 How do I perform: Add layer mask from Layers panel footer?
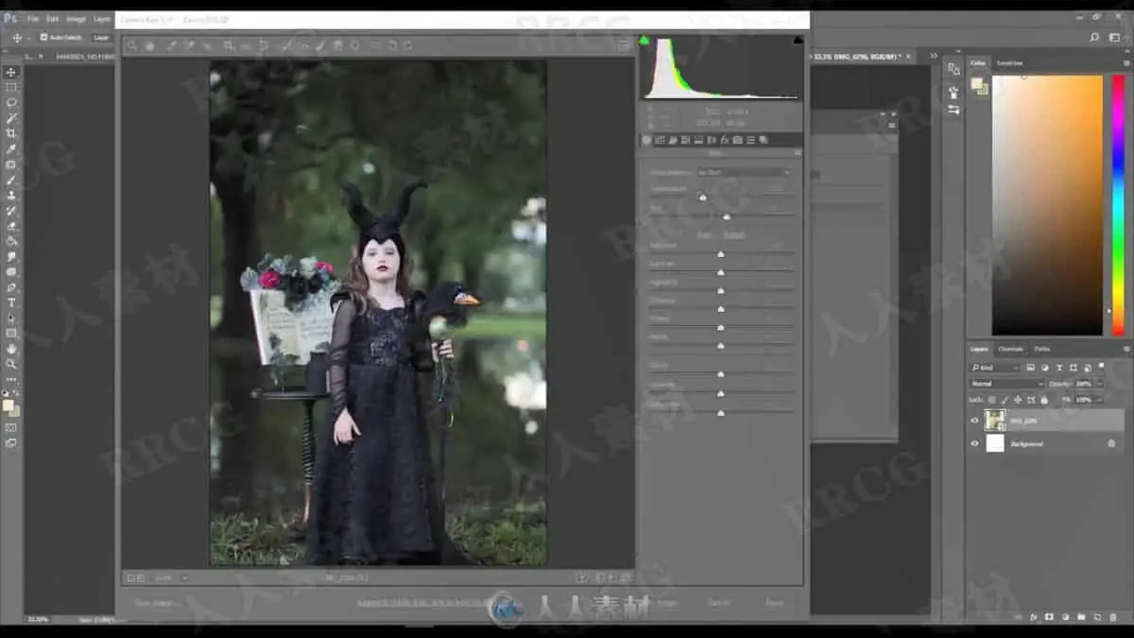point(1049,617)
